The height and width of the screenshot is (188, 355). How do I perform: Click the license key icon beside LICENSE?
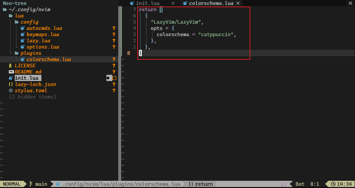tap(10, 66)
